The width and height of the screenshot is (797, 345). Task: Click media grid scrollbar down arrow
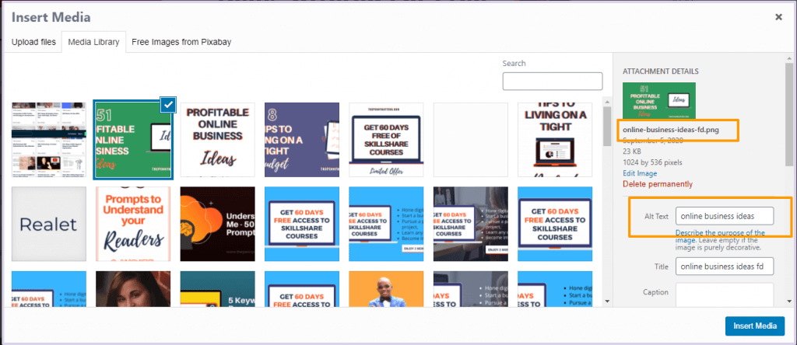(607, 301)
